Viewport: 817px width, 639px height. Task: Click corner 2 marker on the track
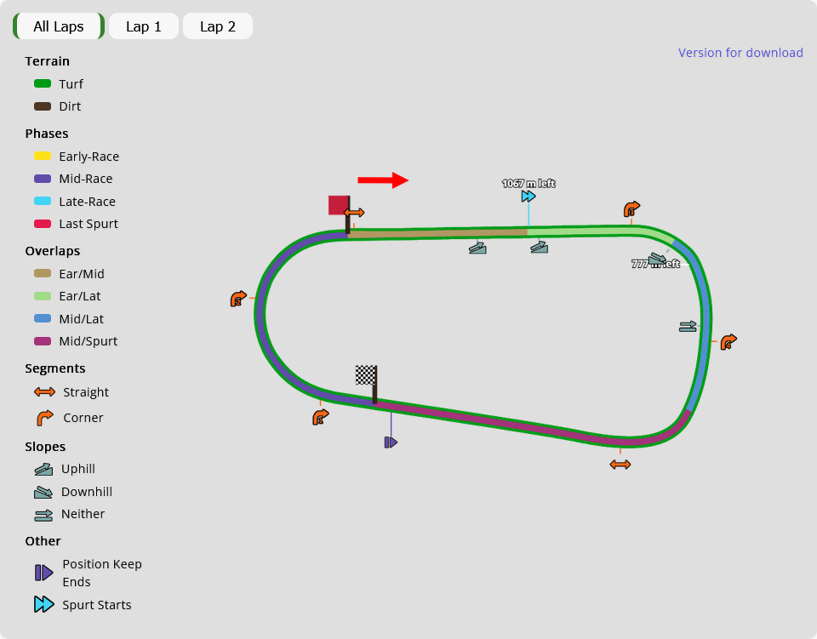point(238,299)
